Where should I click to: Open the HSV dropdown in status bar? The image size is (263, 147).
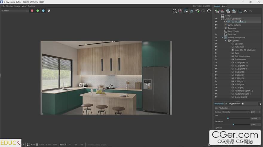(x=63, y=145)
